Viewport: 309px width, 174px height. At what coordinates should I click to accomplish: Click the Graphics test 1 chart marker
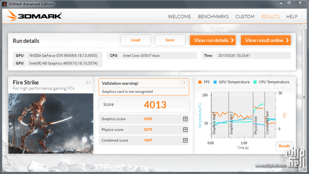coord(214,123)
